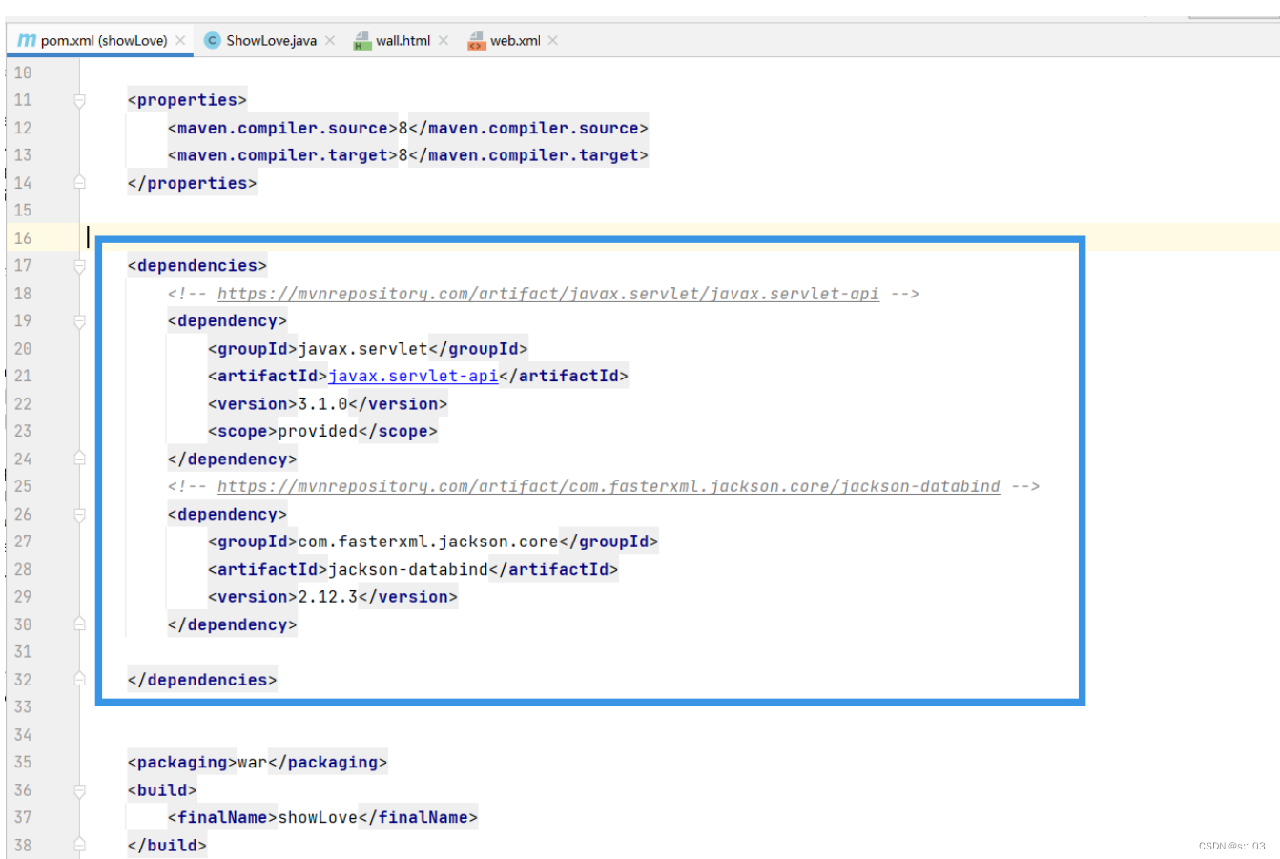This screenshot has height=859, width=1280.
Task: Close the wall.html tab
Action: pyautogui.click(x=444, y=40)
